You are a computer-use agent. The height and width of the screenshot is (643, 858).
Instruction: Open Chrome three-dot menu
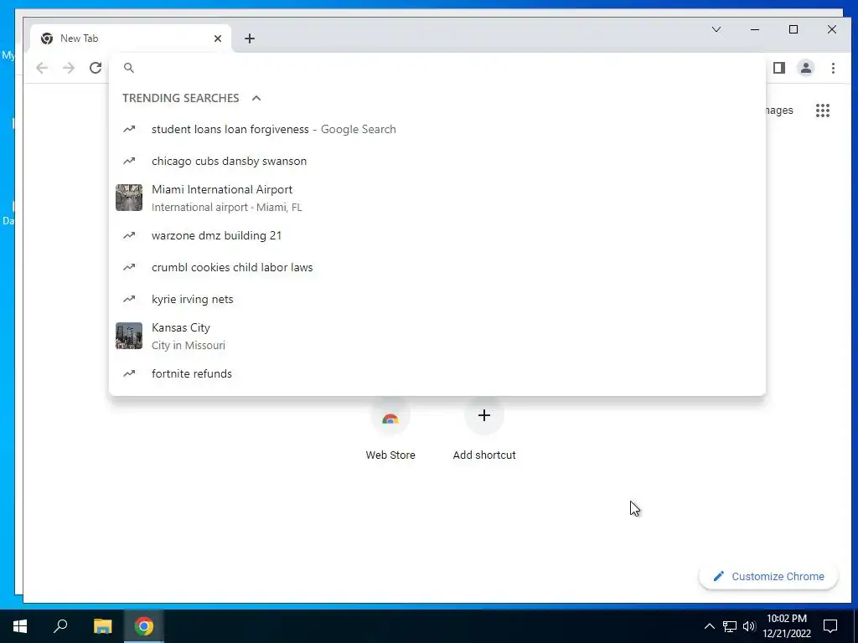tap(833, 68)
